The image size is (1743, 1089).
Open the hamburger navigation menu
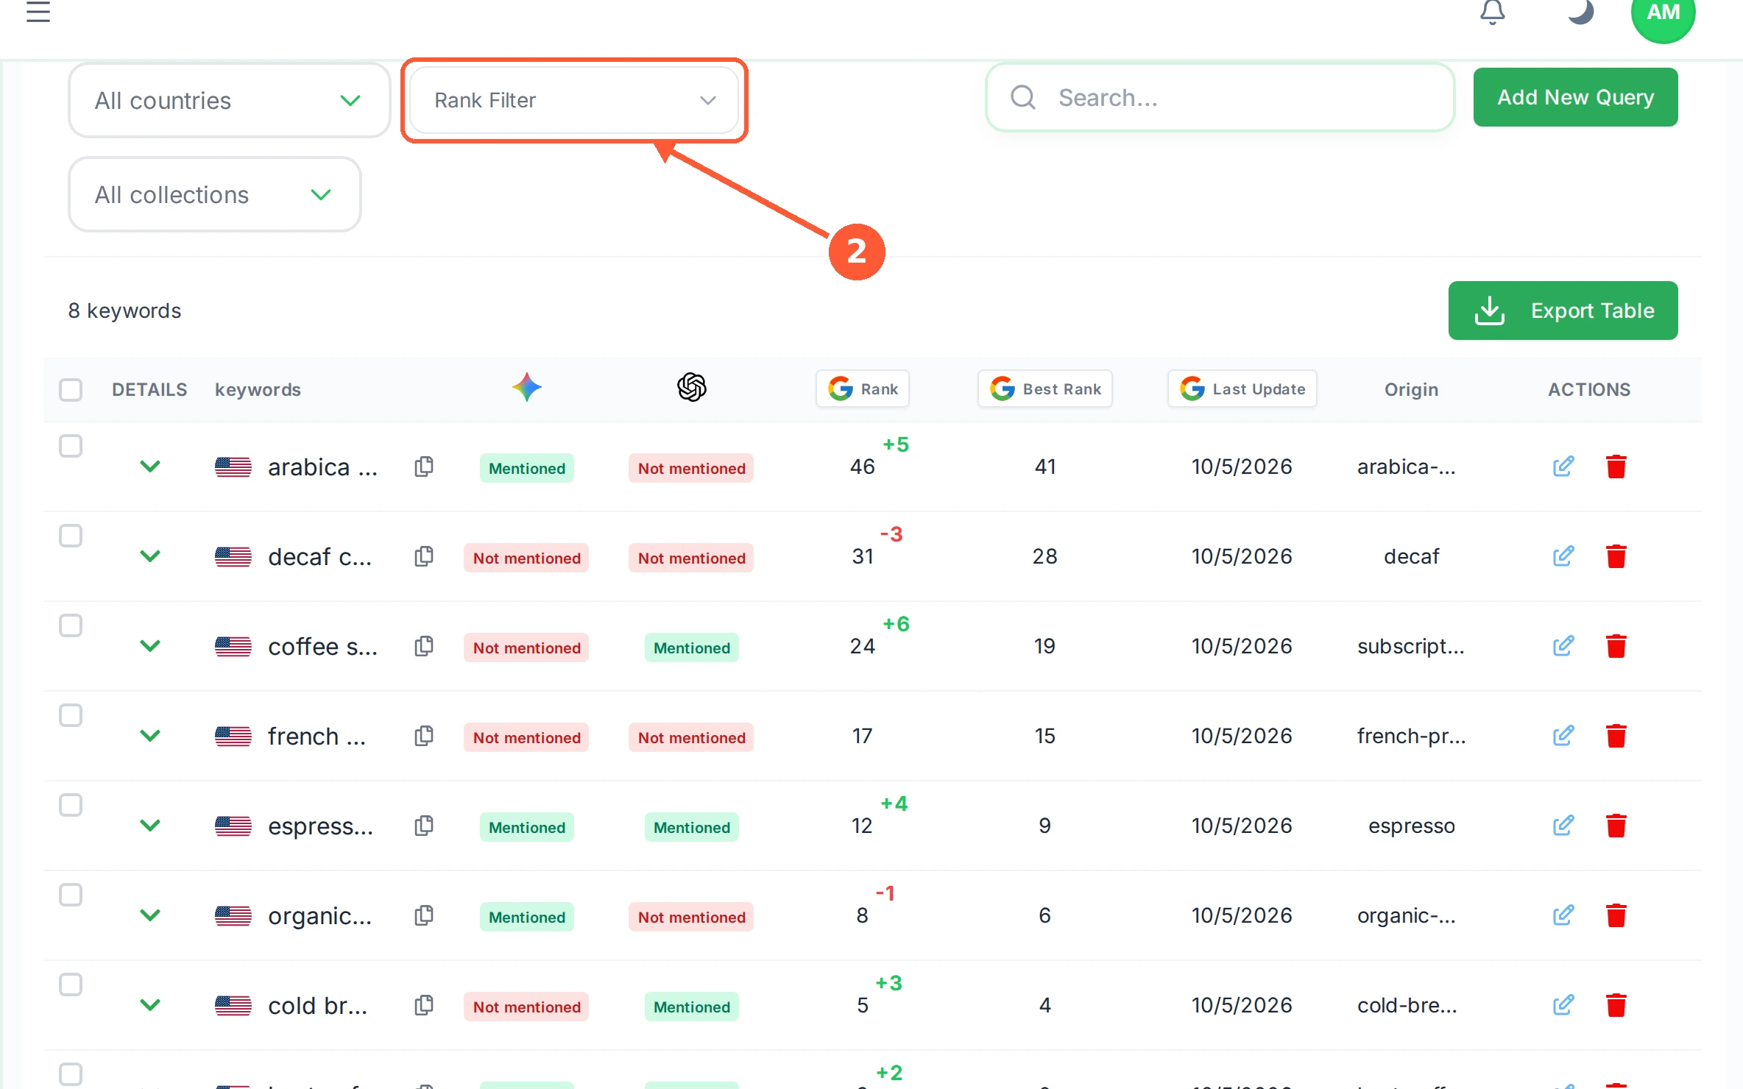point(38,12)
